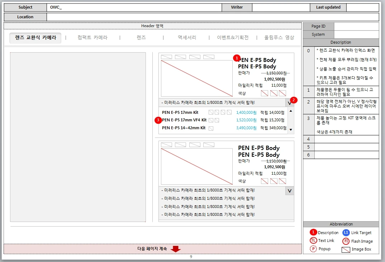Click the image box in the 14~42mm Kit row
The width and height of the screenshot is (385, 262).
coord(211,128)
